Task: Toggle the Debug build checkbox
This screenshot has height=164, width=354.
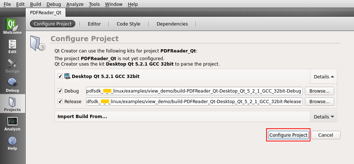Action: click(x=60, y=91)
